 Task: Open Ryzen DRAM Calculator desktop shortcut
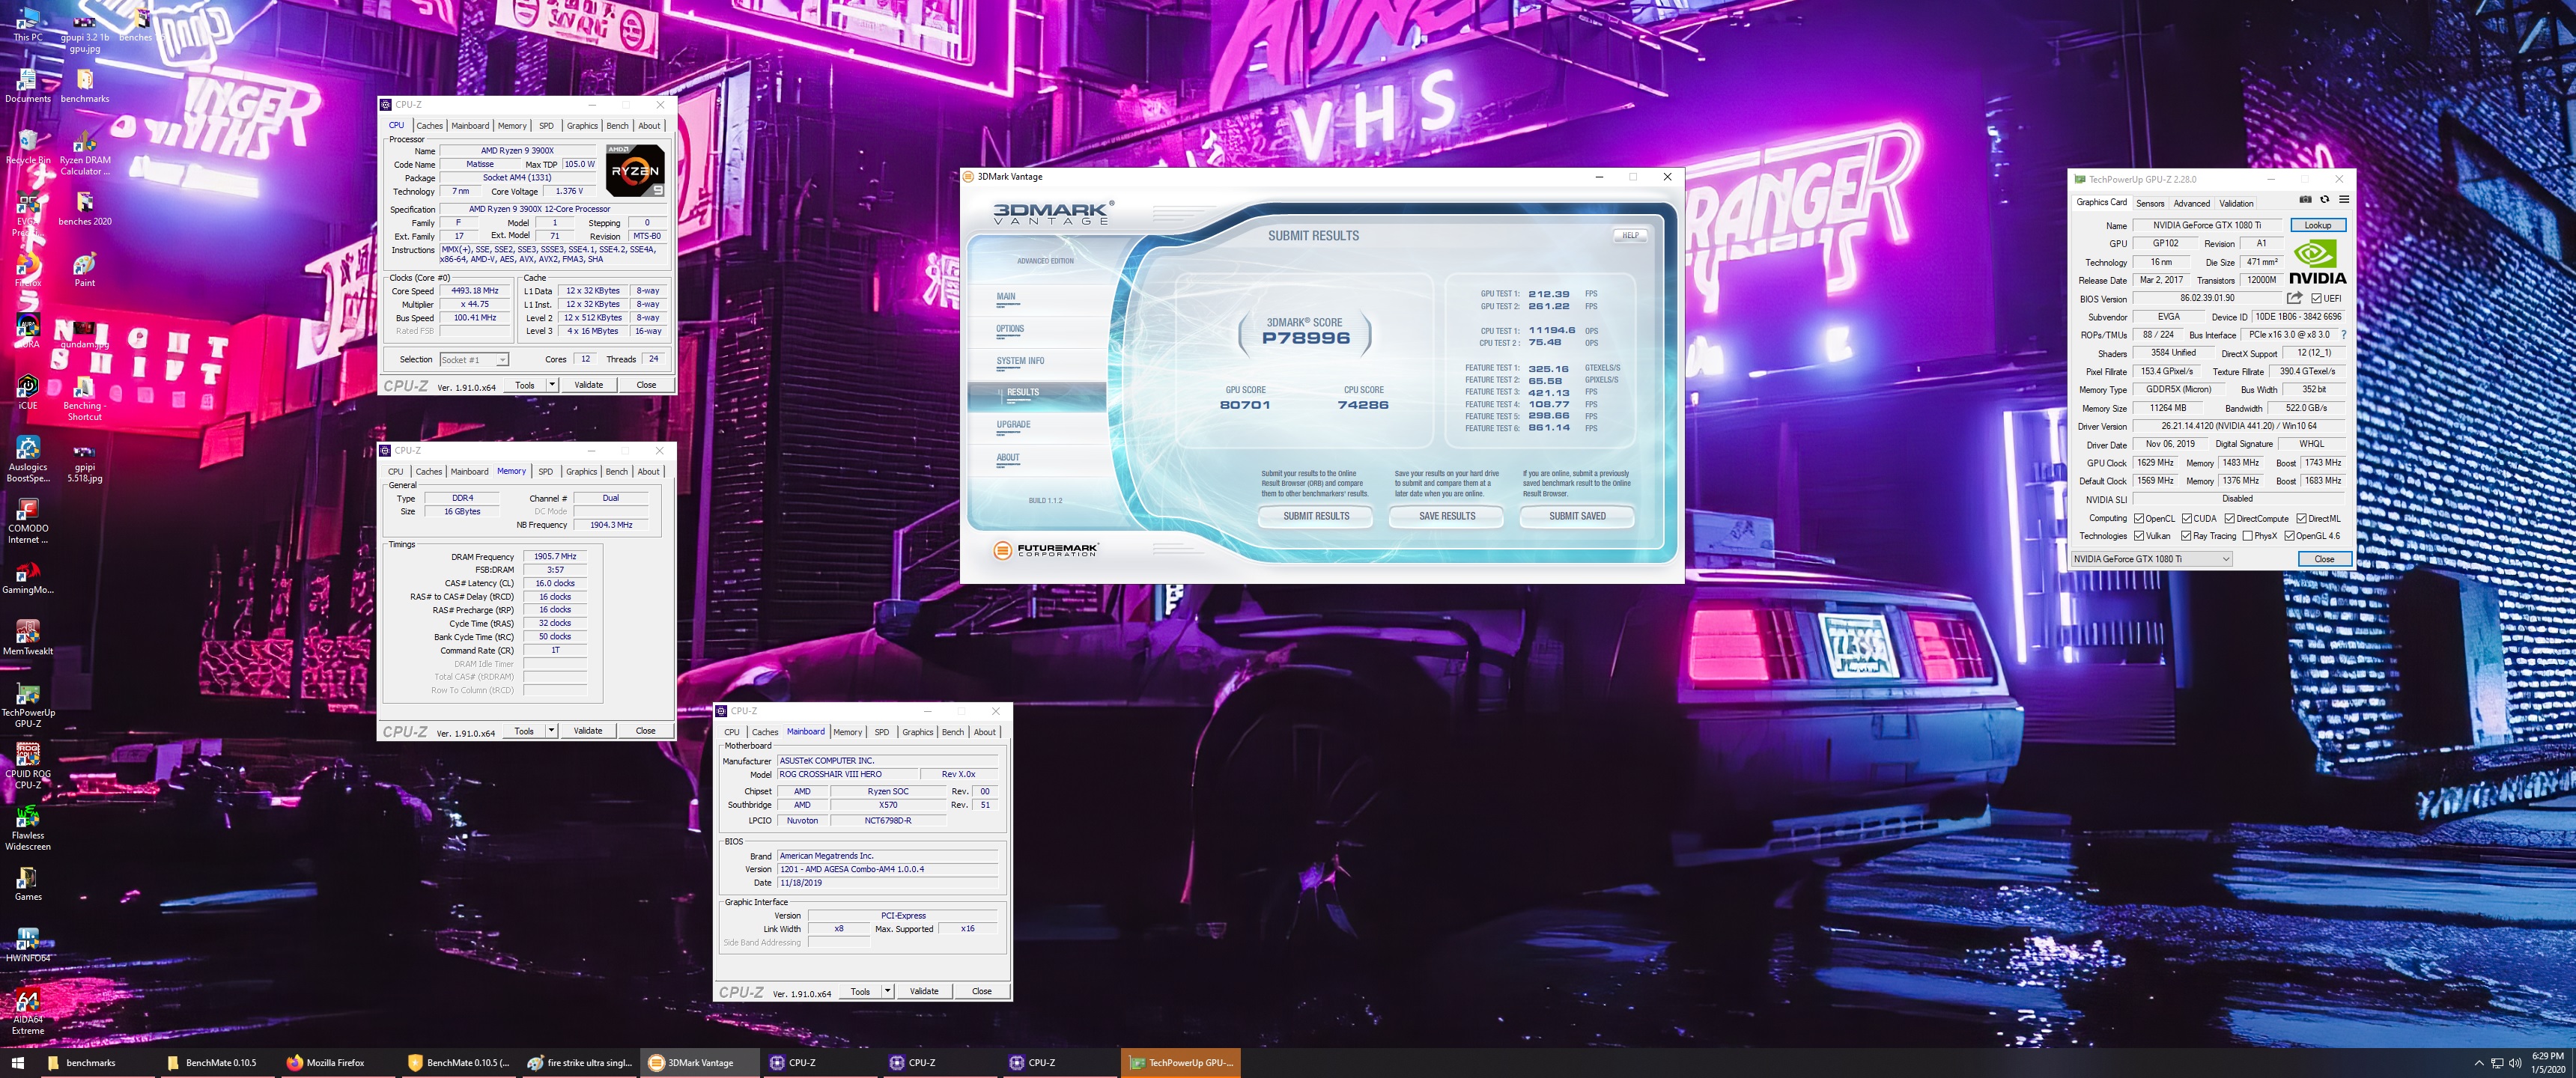click(x=85, y=153)
